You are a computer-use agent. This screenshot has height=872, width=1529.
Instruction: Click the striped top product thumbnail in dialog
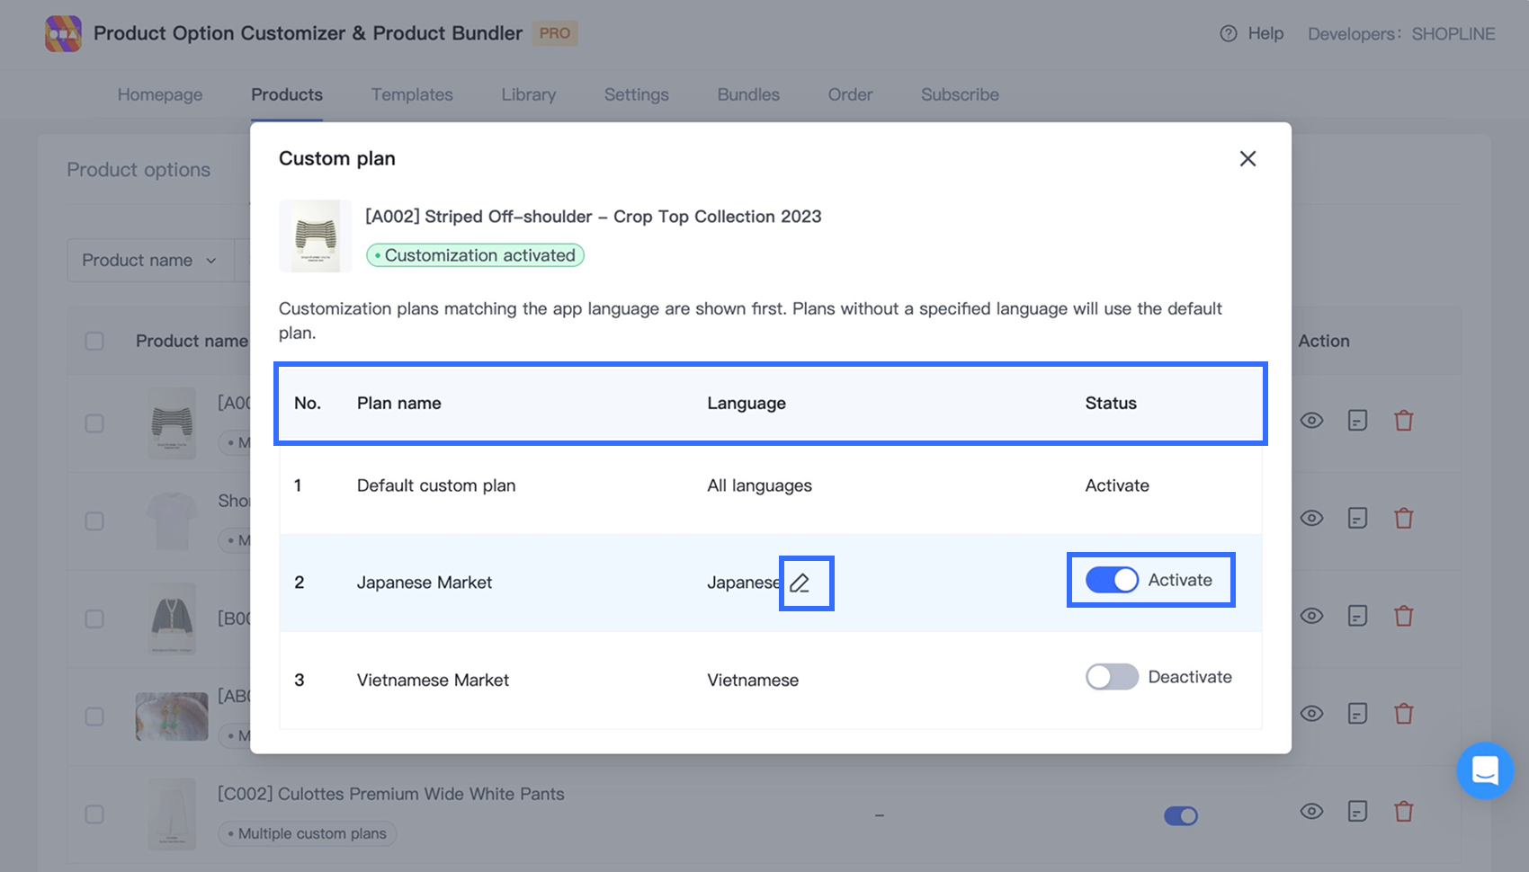click(315, 236)
